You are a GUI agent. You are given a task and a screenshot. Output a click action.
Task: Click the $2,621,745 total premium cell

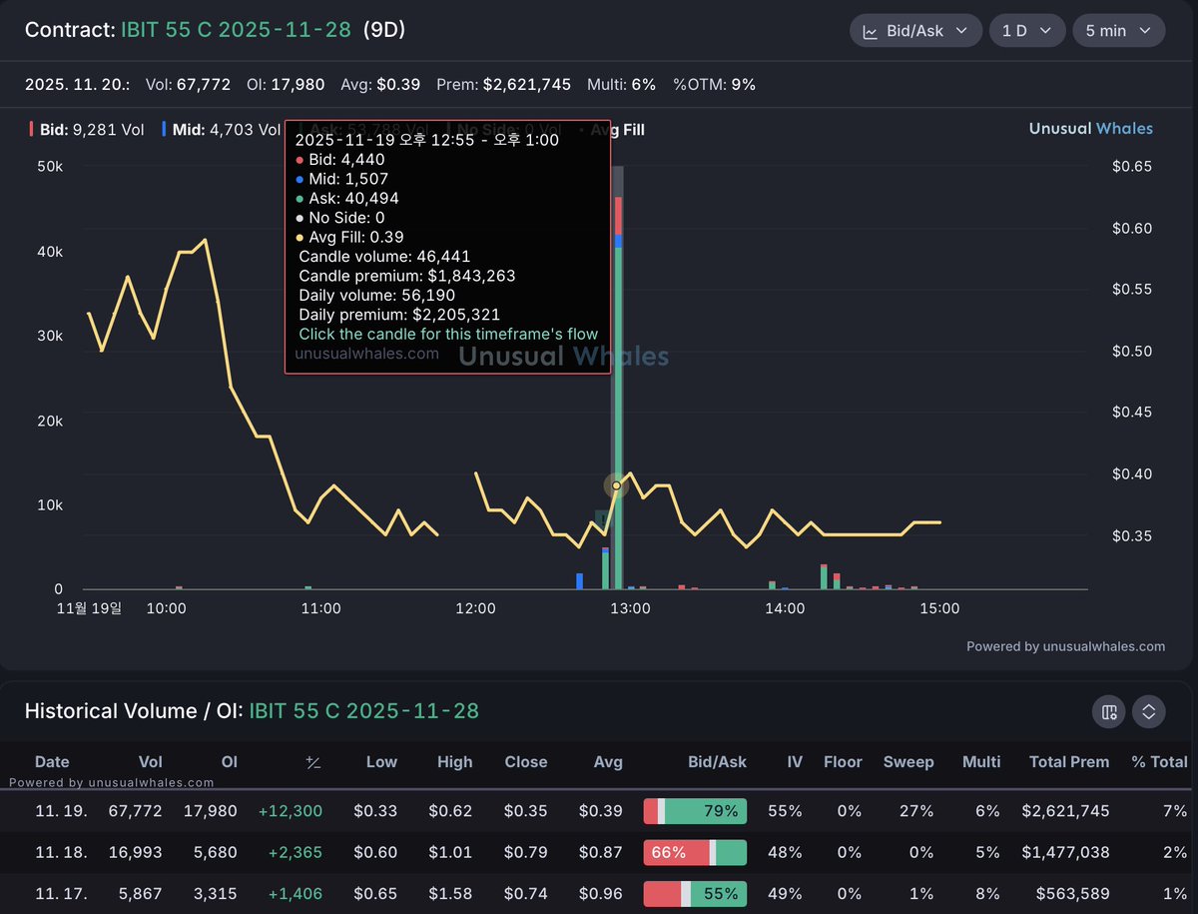pyautogui.click(x=1065, y=811)
